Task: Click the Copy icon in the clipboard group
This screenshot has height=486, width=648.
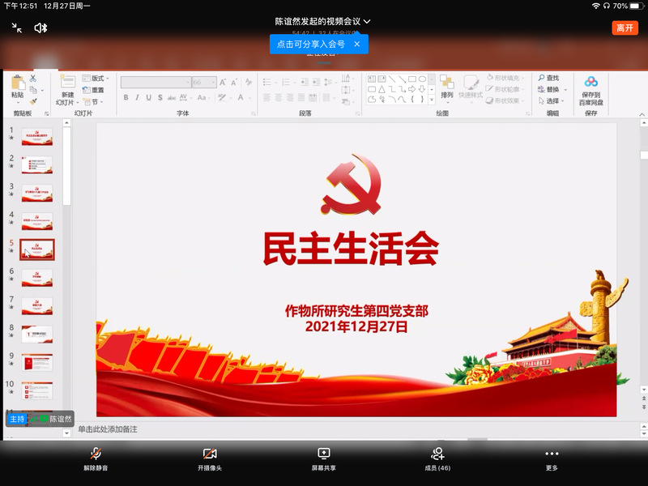Action: point(33,90)
